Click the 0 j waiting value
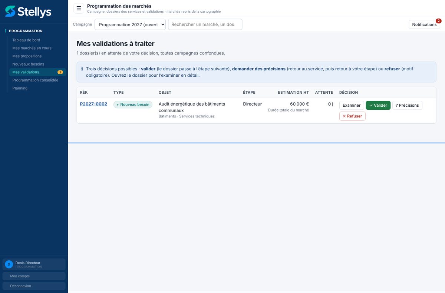445x293 pixels. point(330,104)
